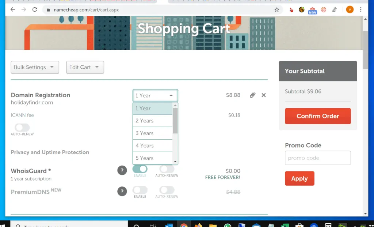
Task: Remove the domain registration with the X
Action: (x=264, y=95)
